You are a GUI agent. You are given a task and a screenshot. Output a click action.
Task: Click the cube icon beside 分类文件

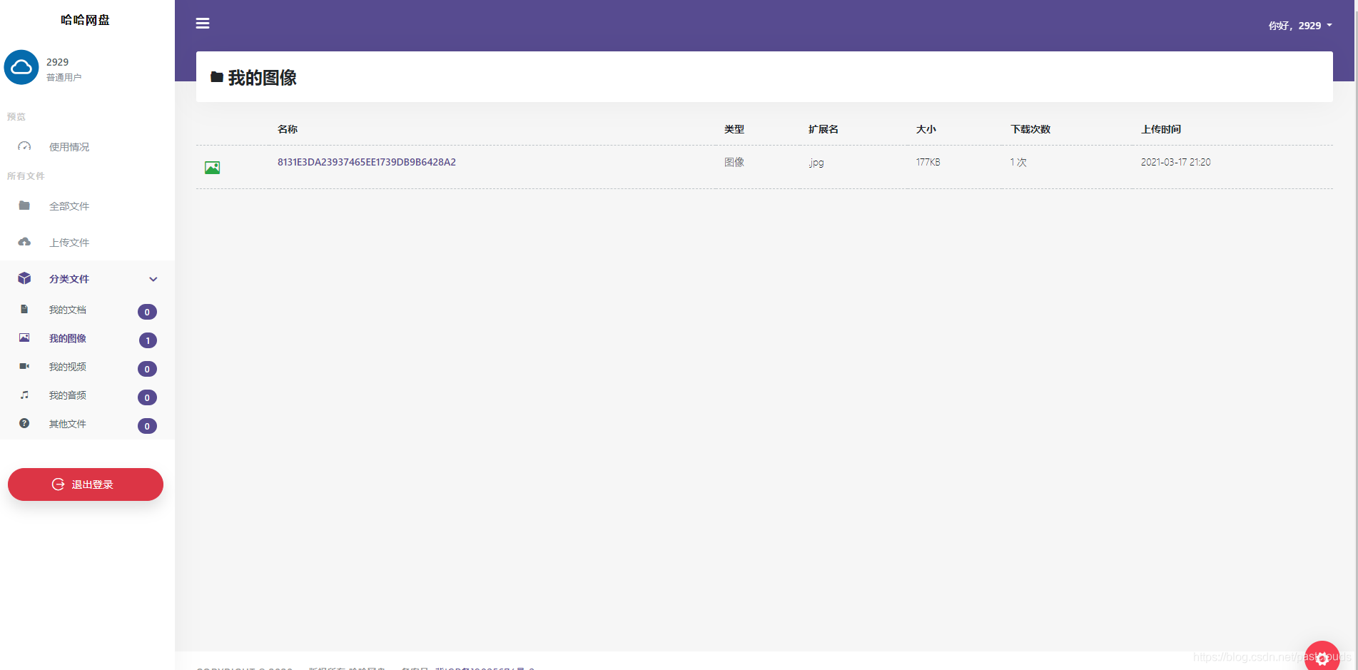click(x=24, y=278)
